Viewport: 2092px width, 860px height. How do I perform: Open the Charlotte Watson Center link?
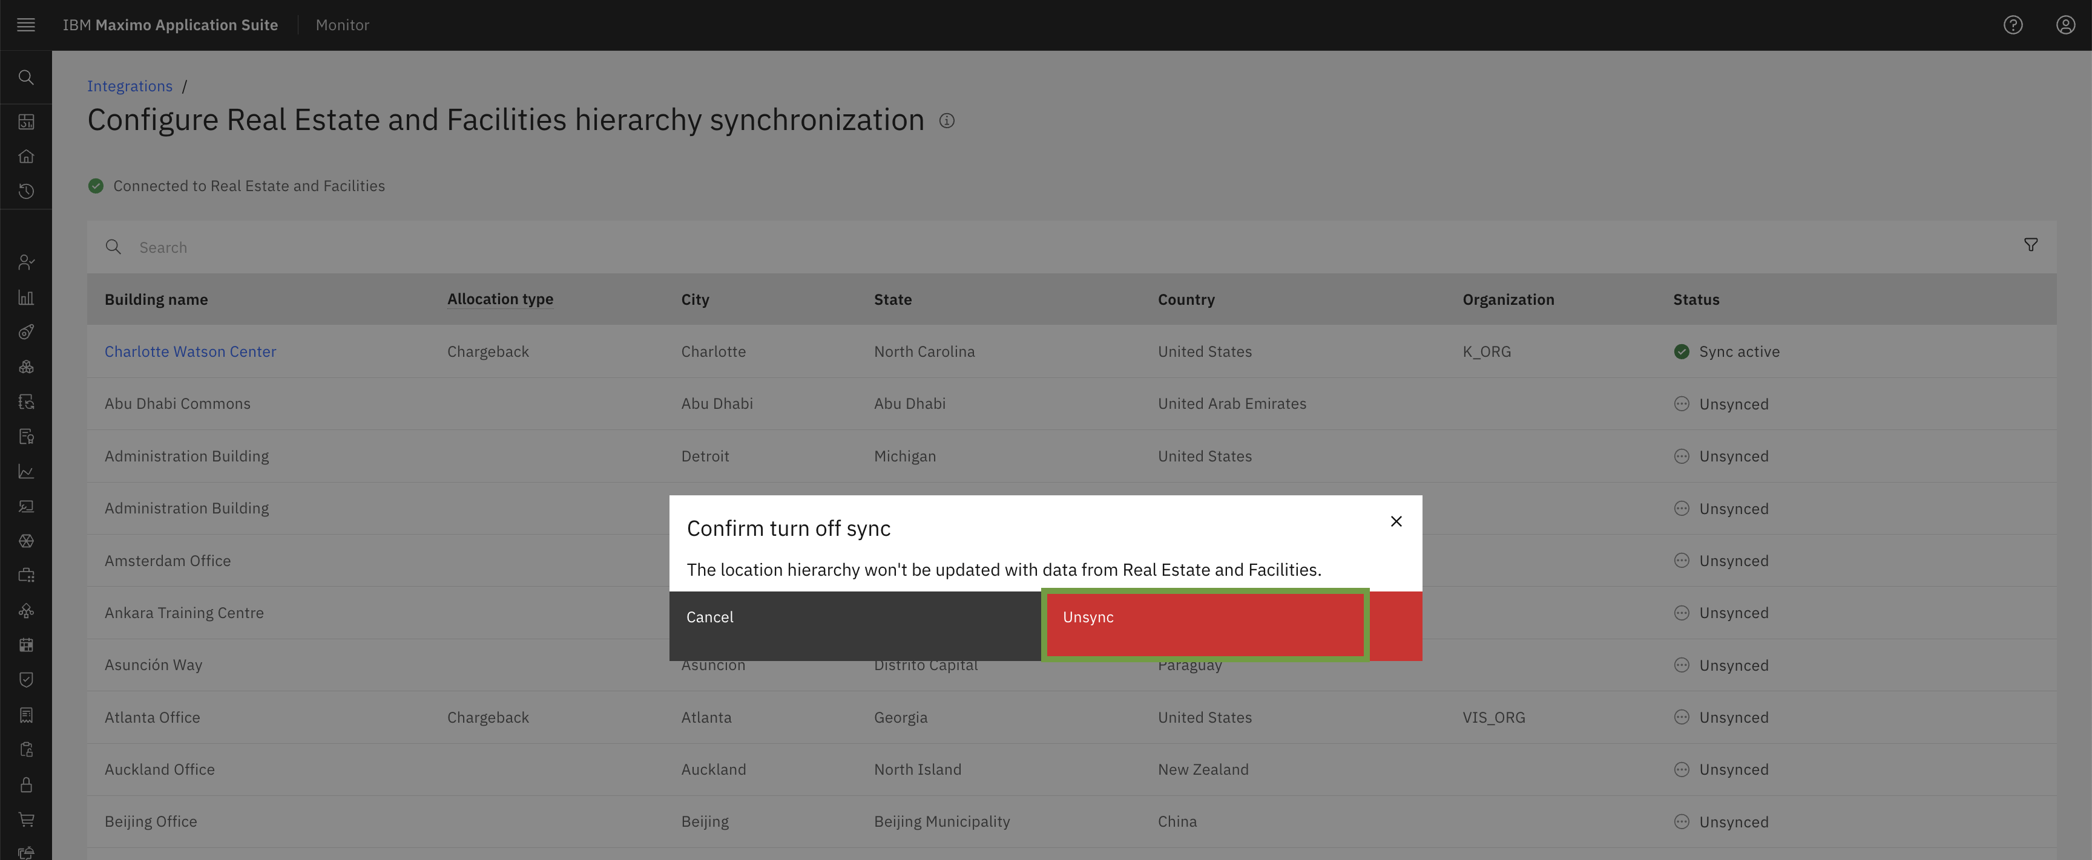(190, 351)
